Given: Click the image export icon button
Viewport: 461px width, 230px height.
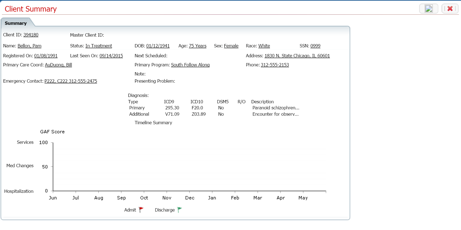Looking at the screenshot, I should click(428, 9).
